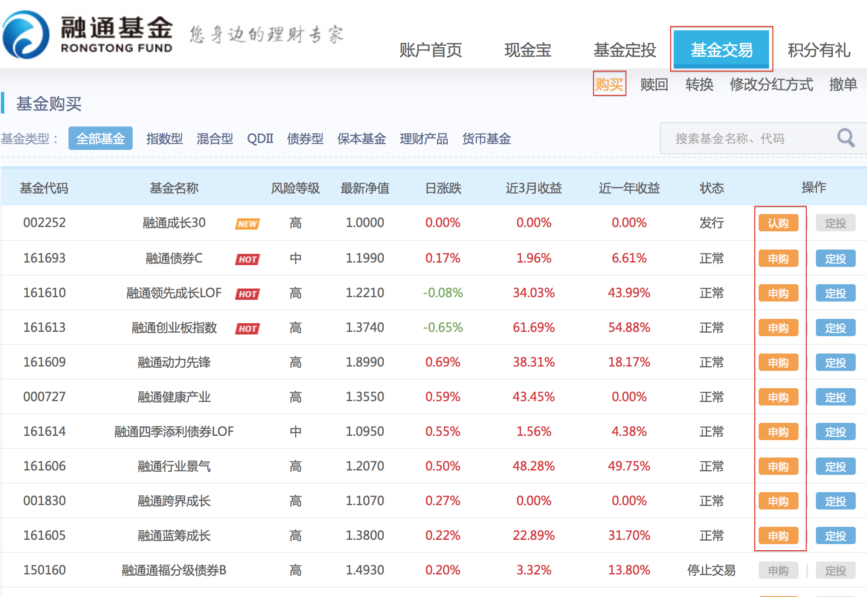Click 申购 for 融通动力先锋
Screen dimensions: 867x597
(778, 363)
